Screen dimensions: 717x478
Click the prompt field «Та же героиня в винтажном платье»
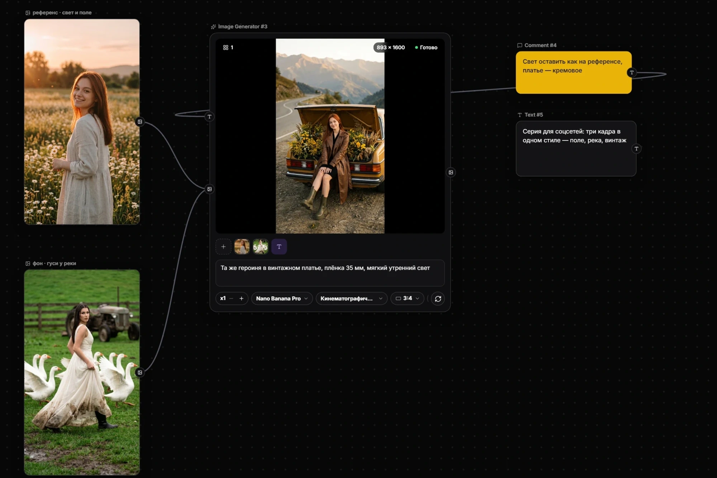click(x=330, y=273)
